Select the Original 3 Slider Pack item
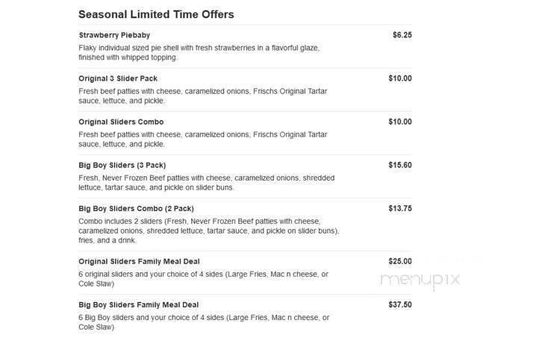Image resolution: width=554 pixels, height=341 pixels. (118, 78)
